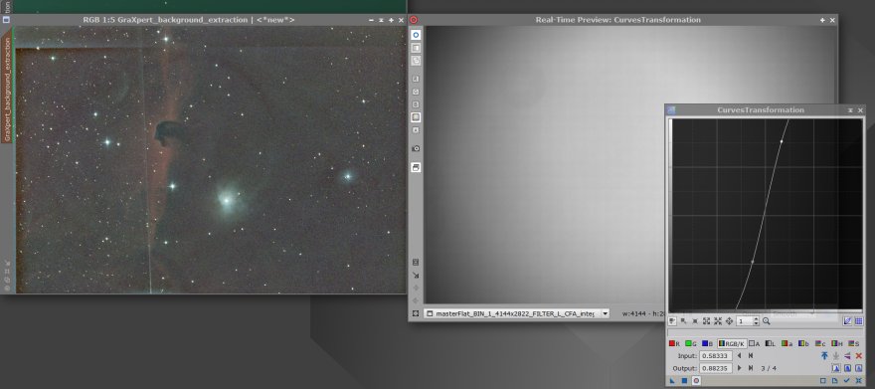The image size is (875, 389).
Task: Delete curve with the red X icon
Action: point(859,355)
